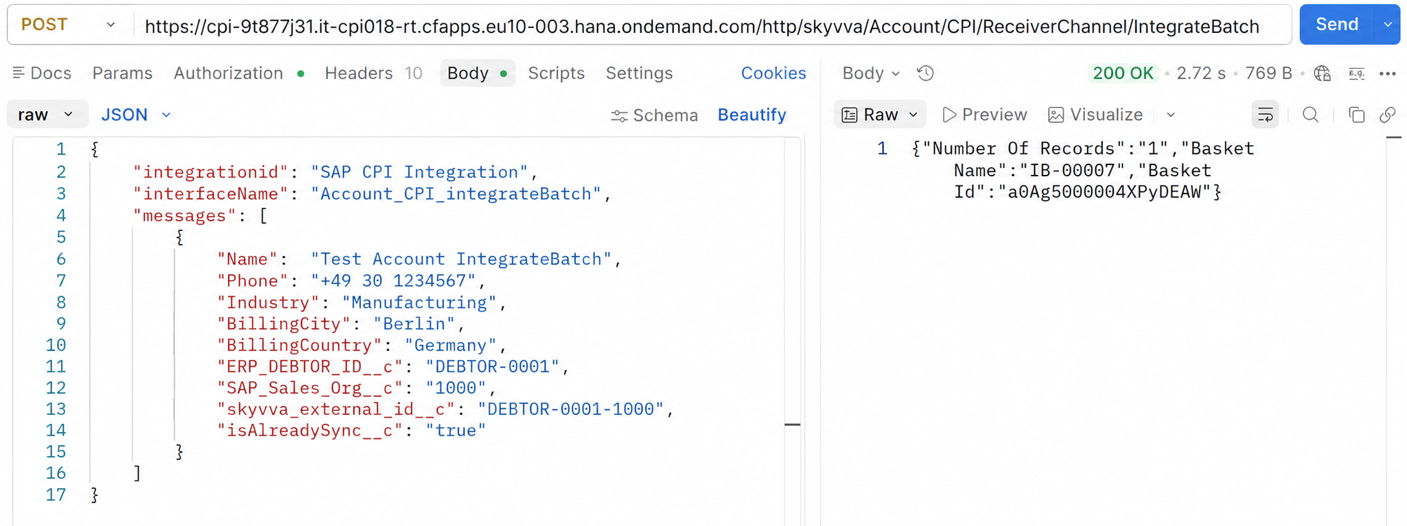Click the "a0Ag5000004XPyDEAW" basket id in response
The width and height of the screenshot is (1407, 526).
click(x=1104, y=192)
